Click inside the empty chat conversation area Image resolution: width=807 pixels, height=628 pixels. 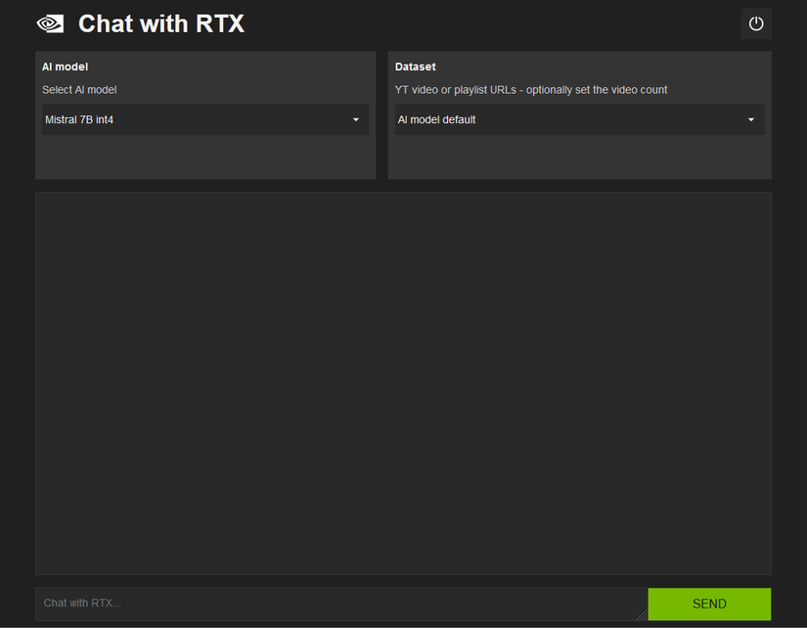pyautogui.click(x=403, y=381)
